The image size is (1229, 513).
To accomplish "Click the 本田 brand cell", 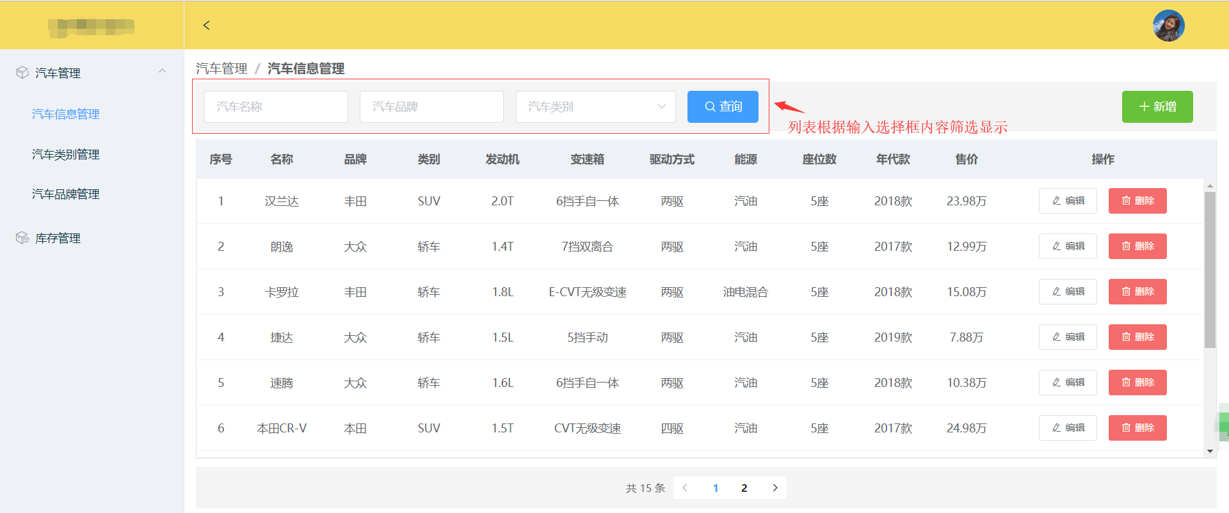I will coord(355,429).
